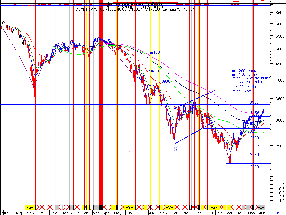The height and width of the screenshot is (215, 286).
Task: Click the mm50 label near the red average
Action: (153, 71)
